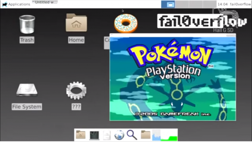Switch to the Untitled window taskbar button

pyautogui.click(x=45, y=2)
